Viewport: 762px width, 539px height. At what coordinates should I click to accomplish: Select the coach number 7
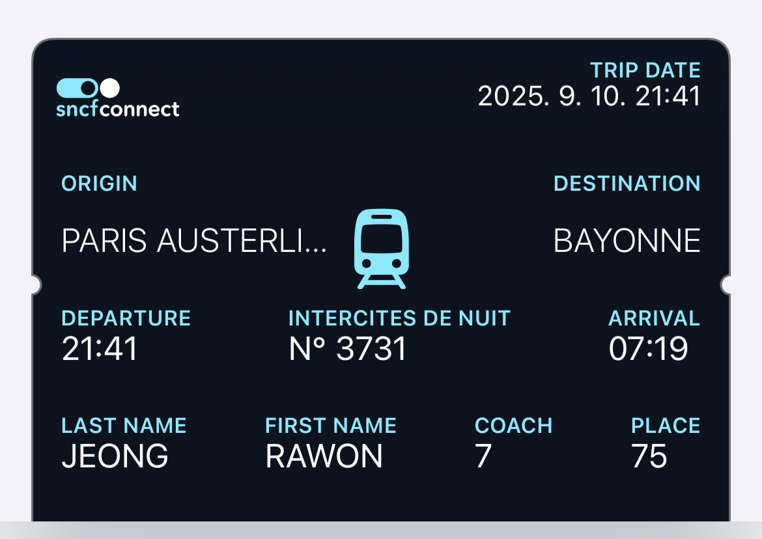tap(483, 456)
